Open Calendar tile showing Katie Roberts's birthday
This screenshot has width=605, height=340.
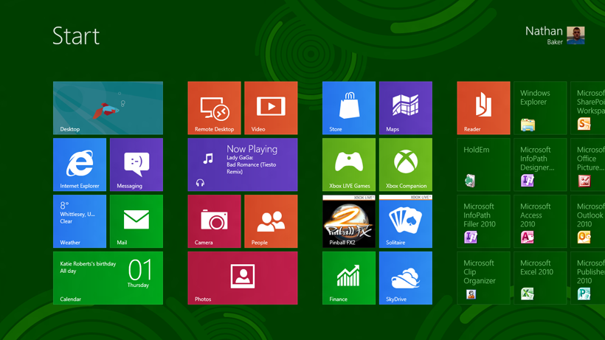coord(108,278)
